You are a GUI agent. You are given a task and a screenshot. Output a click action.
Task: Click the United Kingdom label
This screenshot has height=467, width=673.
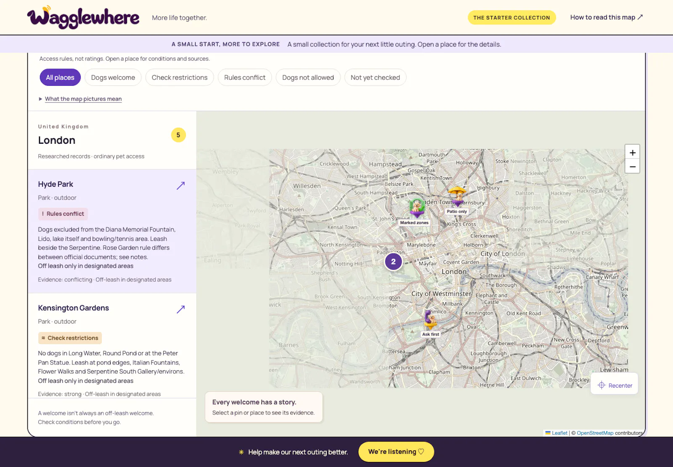(63, 127)
